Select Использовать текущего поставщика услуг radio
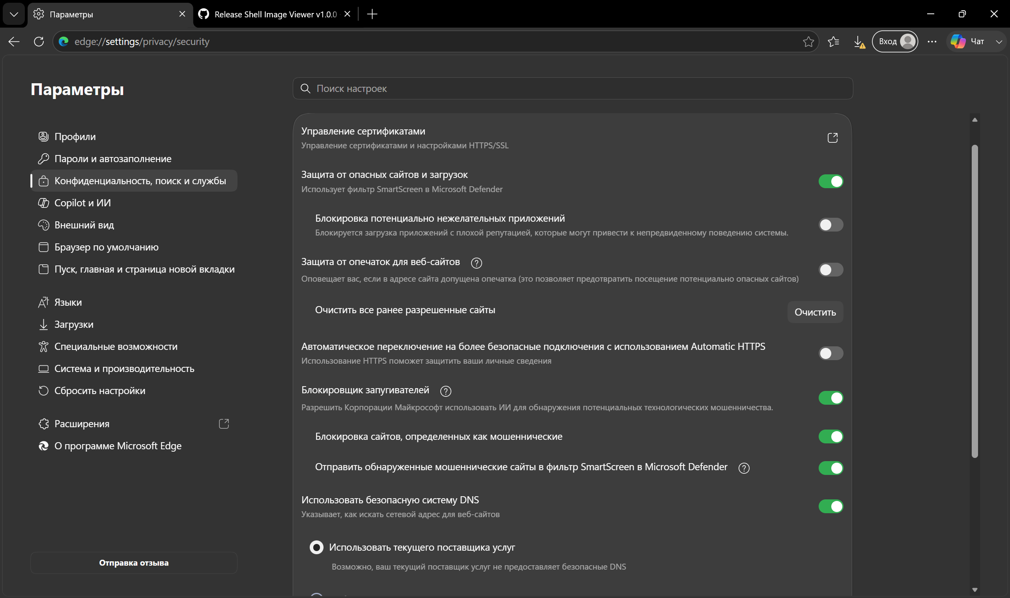This screenshot has width=1010, height=598. (316, 548)
